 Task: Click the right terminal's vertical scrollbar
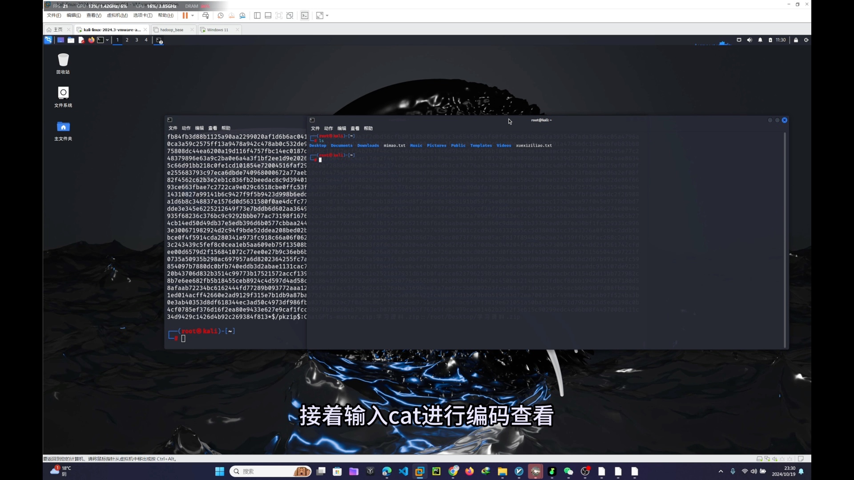[785, 240]
